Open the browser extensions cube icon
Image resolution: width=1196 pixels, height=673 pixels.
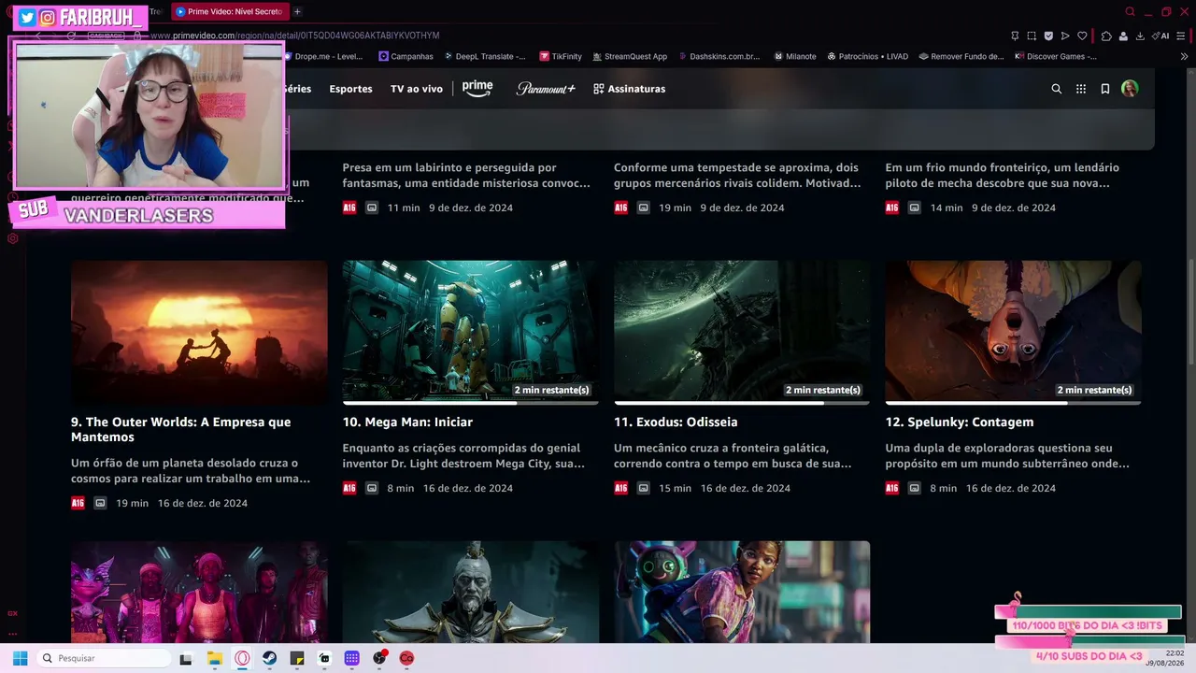click(x=1106, y=36)
